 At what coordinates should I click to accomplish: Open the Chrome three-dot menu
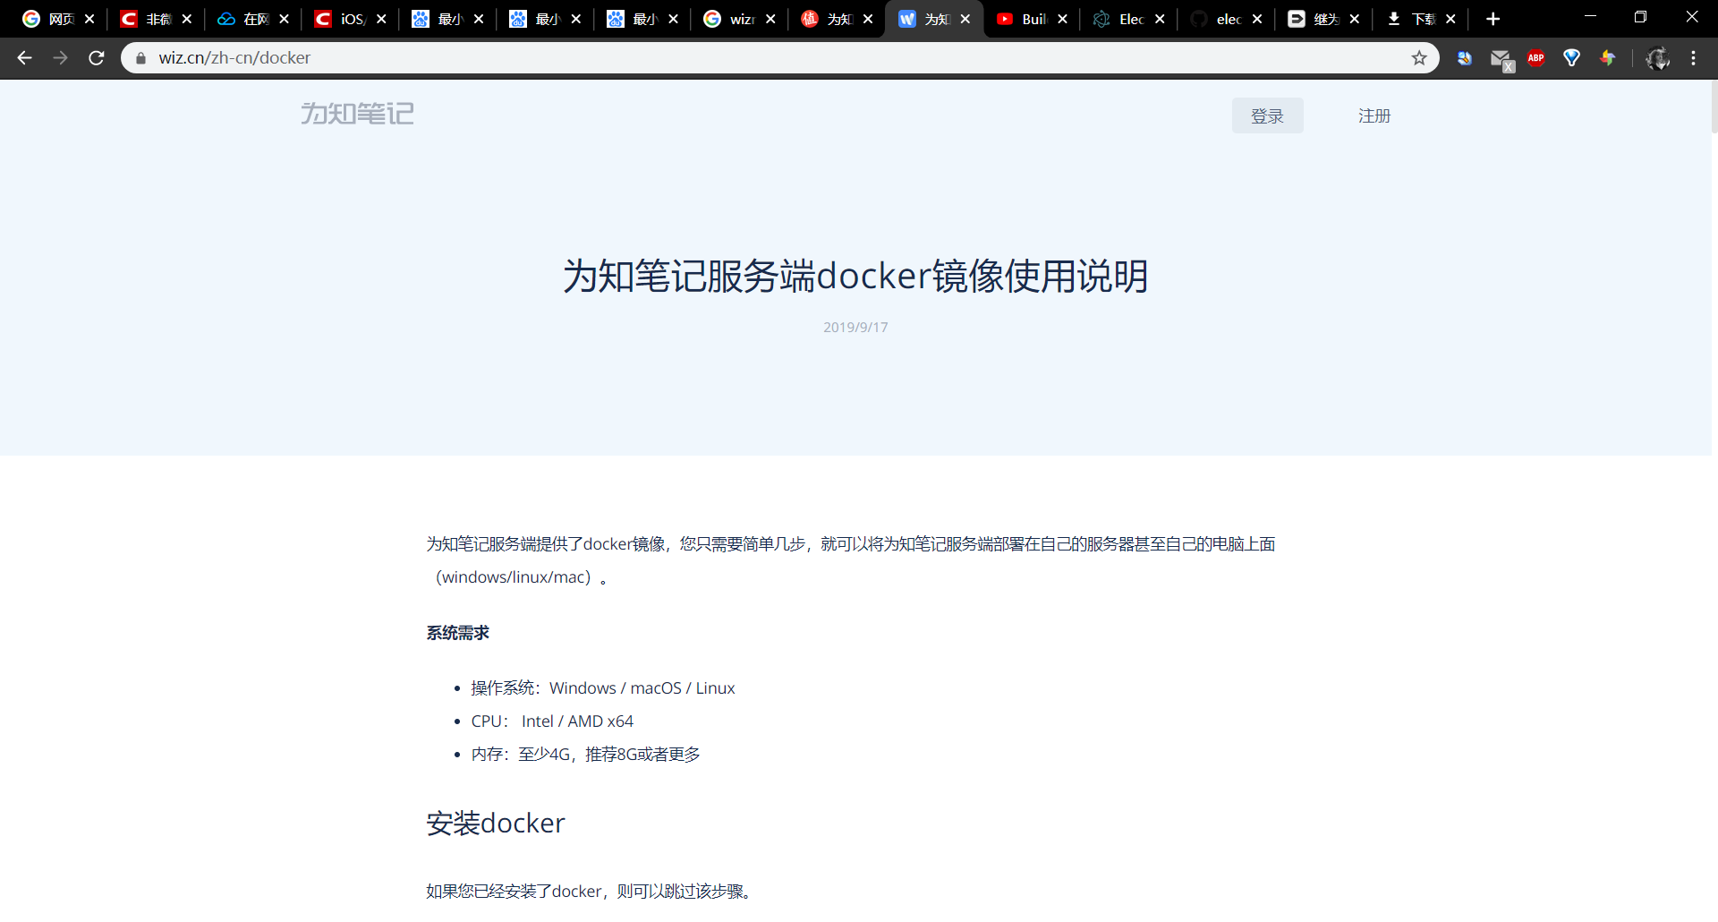[x=1693, y=58]
